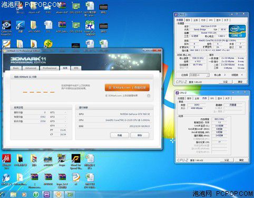This screenshot has height=198, width=254.
Task: Click the DDR3 type field in CPU-Z
Action: point(197,105)
